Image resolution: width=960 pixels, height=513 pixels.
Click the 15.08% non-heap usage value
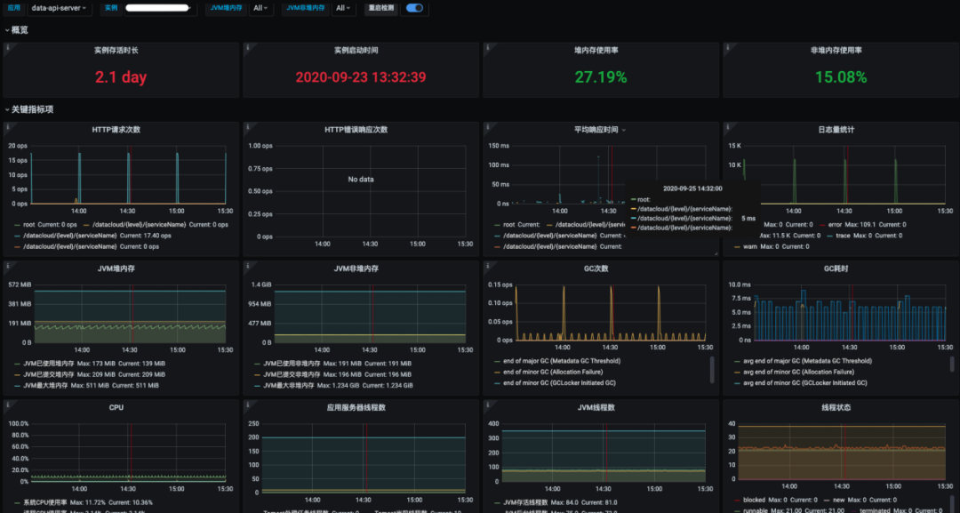841,77
